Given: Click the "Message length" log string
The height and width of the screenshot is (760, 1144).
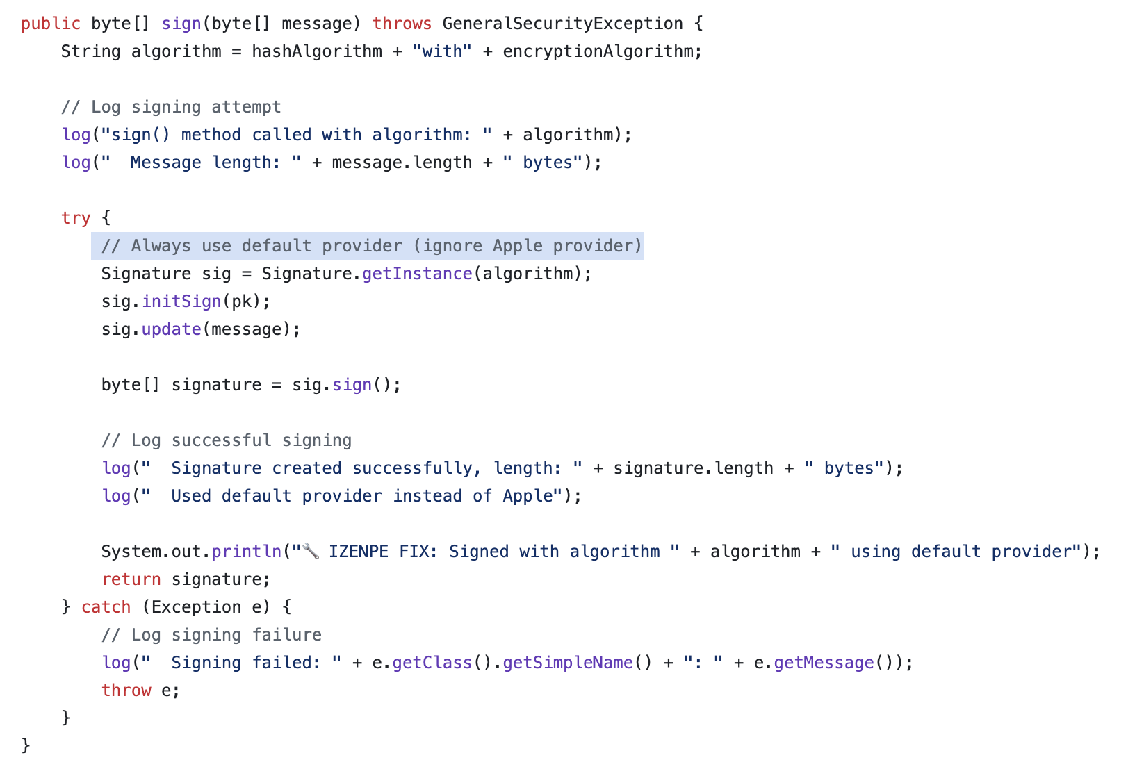Looking at the screenshot, I should [x=206, y=163].
